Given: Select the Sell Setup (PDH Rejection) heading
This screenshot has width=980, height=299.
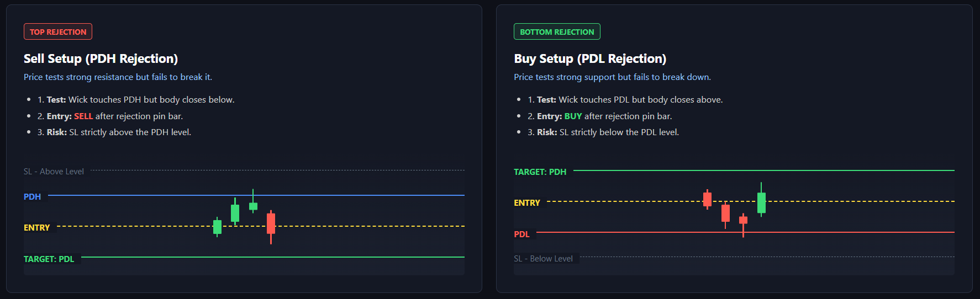Looking at the screenshot, I should click(101, 58).
